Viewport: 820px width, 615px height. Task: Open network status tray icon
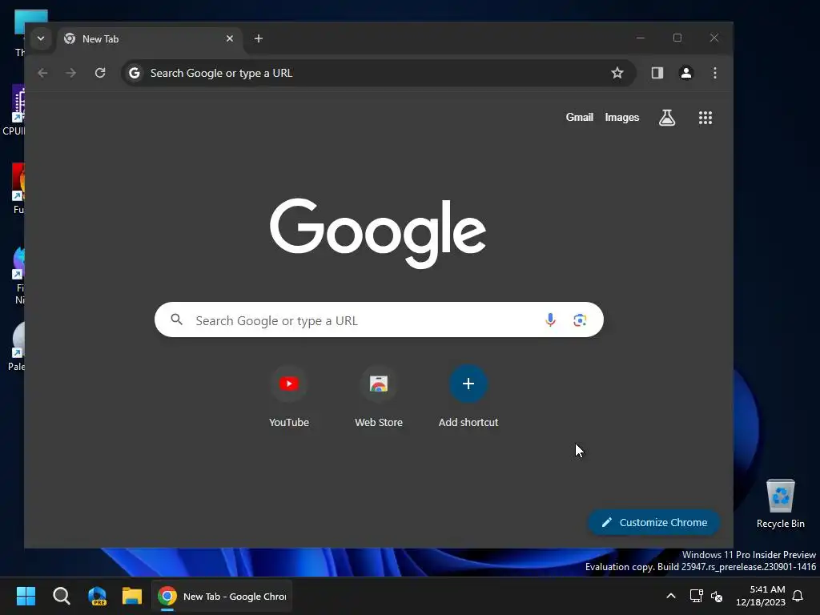click(x=696, y=596)
